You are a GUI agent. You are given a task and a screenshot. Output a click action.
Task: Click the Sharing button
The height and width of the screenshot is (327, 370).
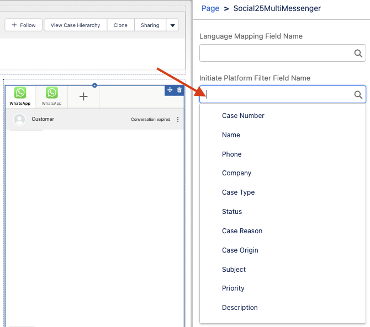click(150, 25)
